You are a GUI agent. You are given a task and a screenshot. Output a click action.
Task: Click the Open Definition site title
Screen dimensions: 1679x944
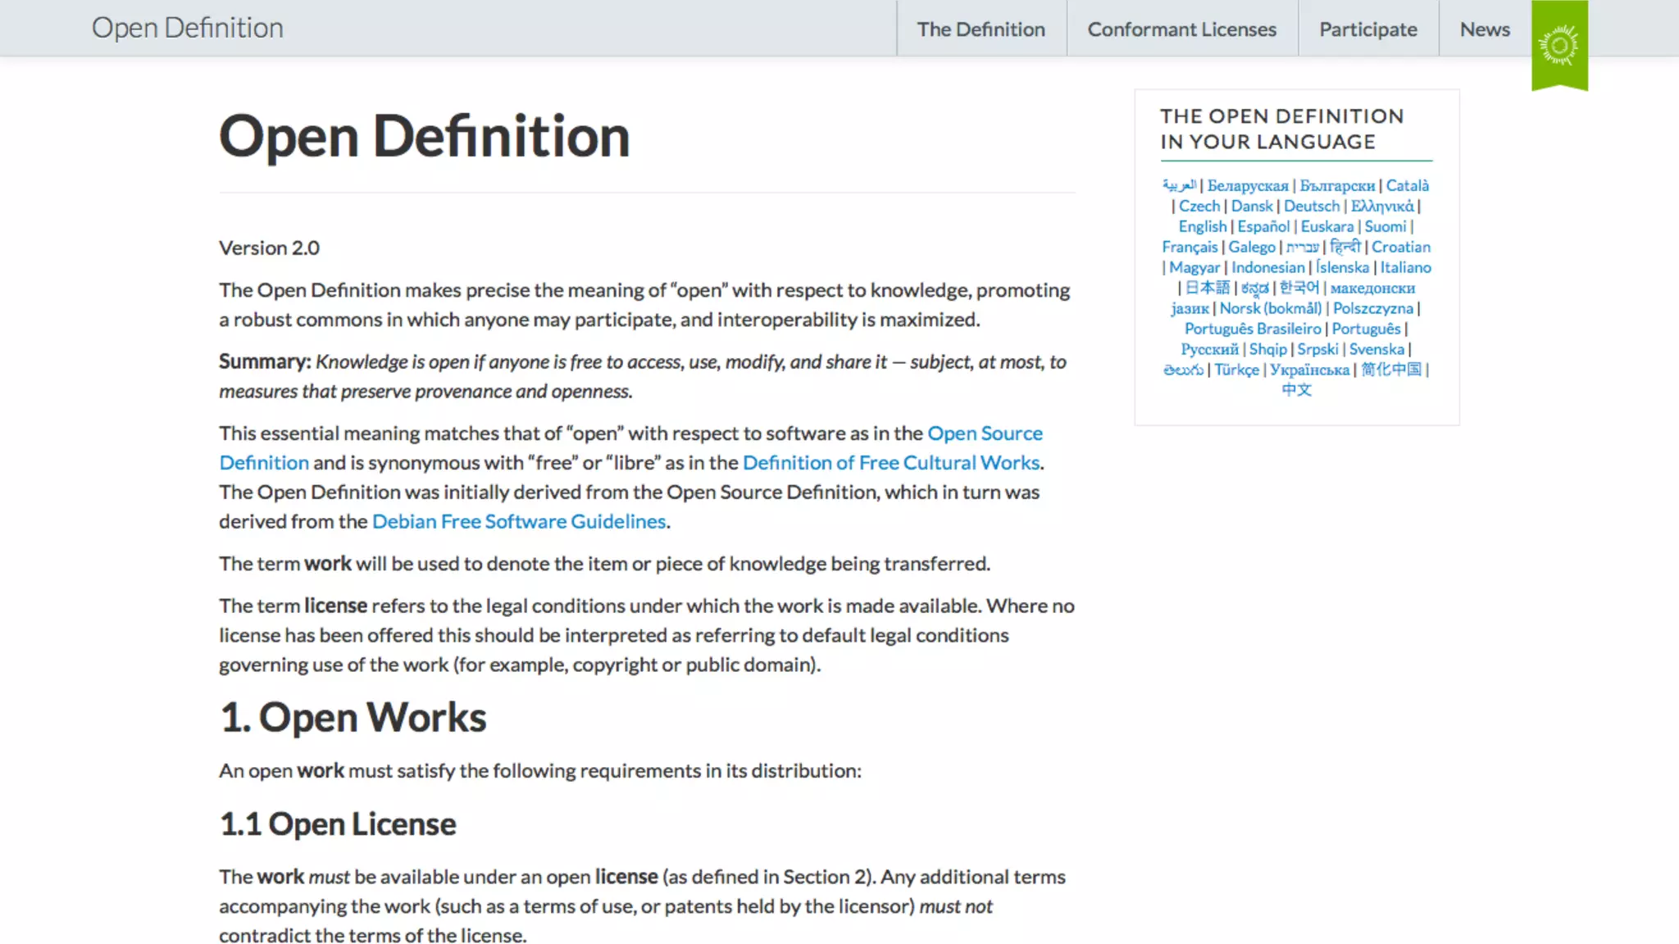[x=187, y=28]
